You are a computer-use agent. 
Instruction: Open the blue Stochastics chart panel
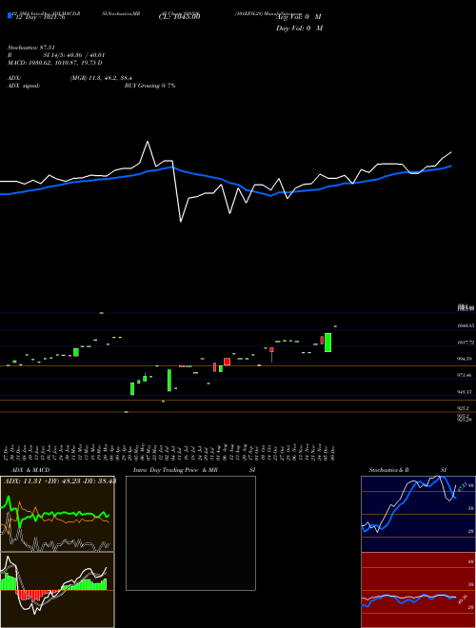(418, 514)
